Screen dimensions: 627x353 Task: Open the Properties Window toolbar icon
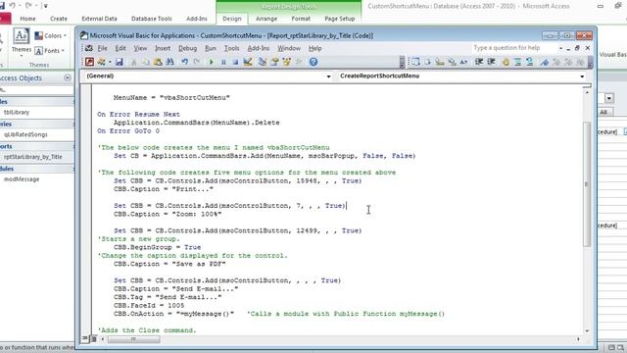coord(274,62)
